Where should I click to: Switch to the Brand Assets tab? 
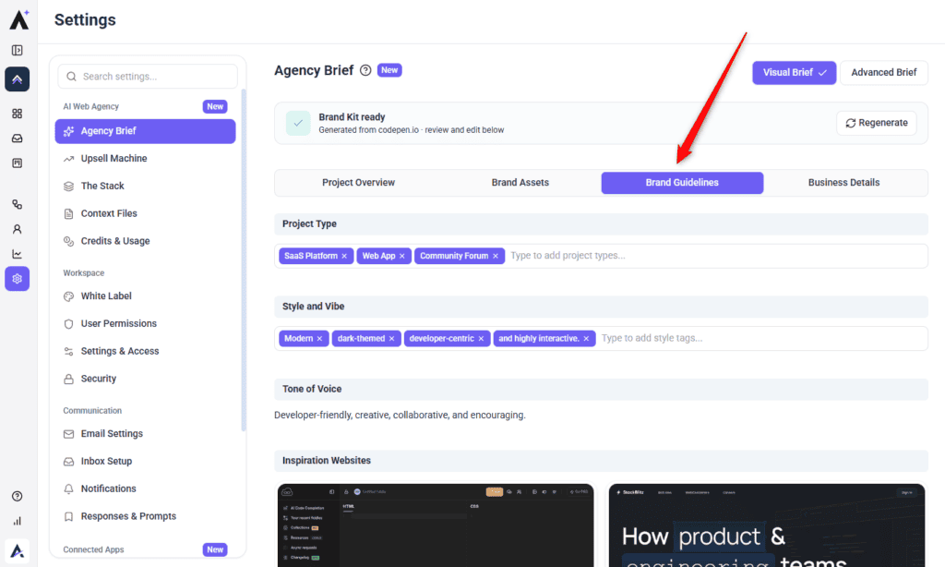[520, 183]
